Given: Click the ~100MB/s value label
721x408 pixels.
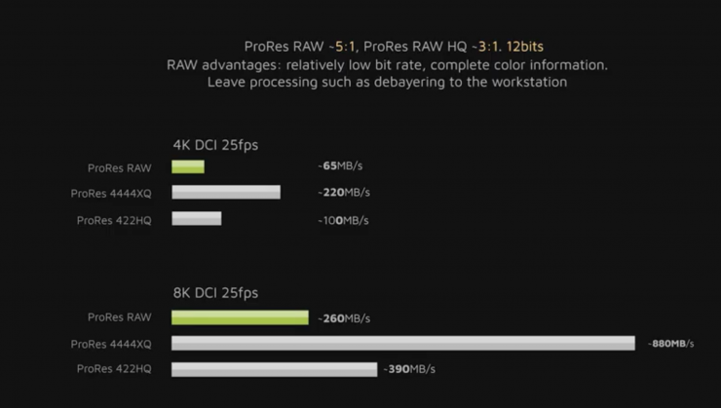Looking at the screenshot, I should point(343,220).
